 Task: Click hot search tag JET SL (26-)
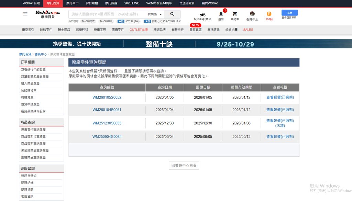129,21
